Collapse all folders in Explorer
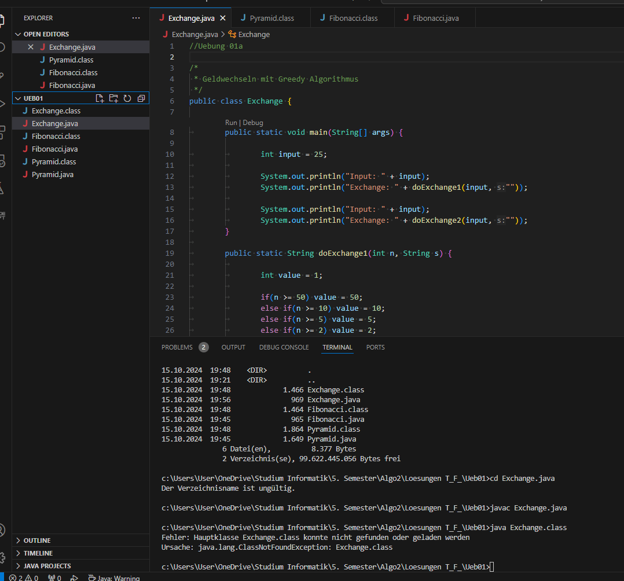 [141, 98]
